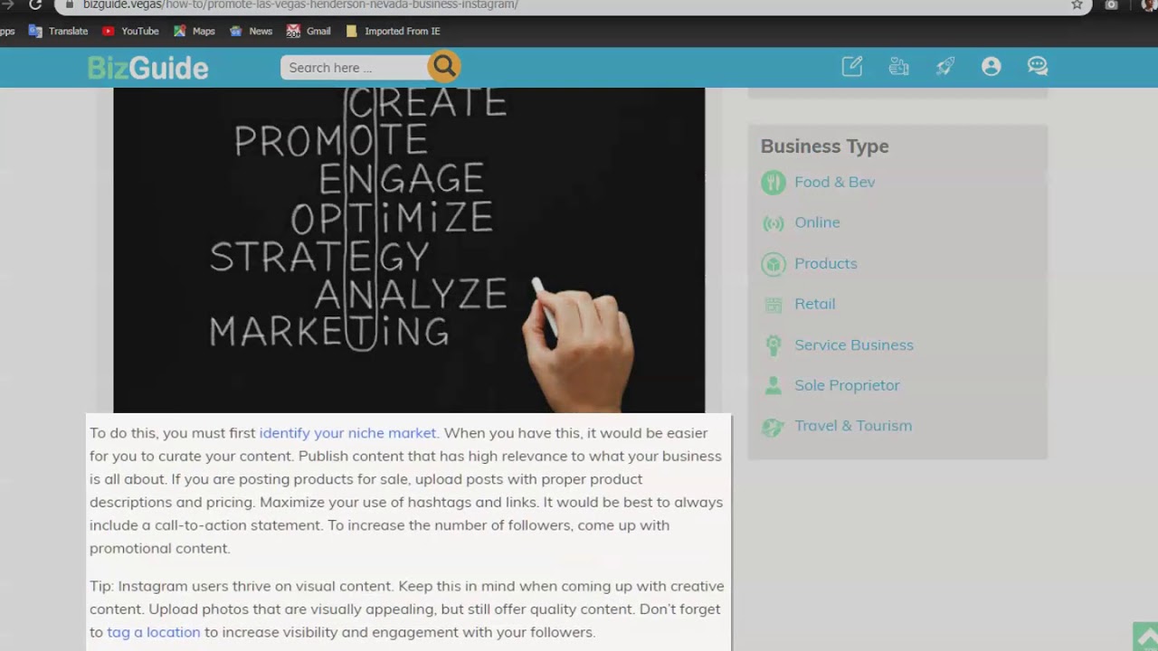
Task: Click the green scroll-to-top arrow button
Action: click(1145, 637)
